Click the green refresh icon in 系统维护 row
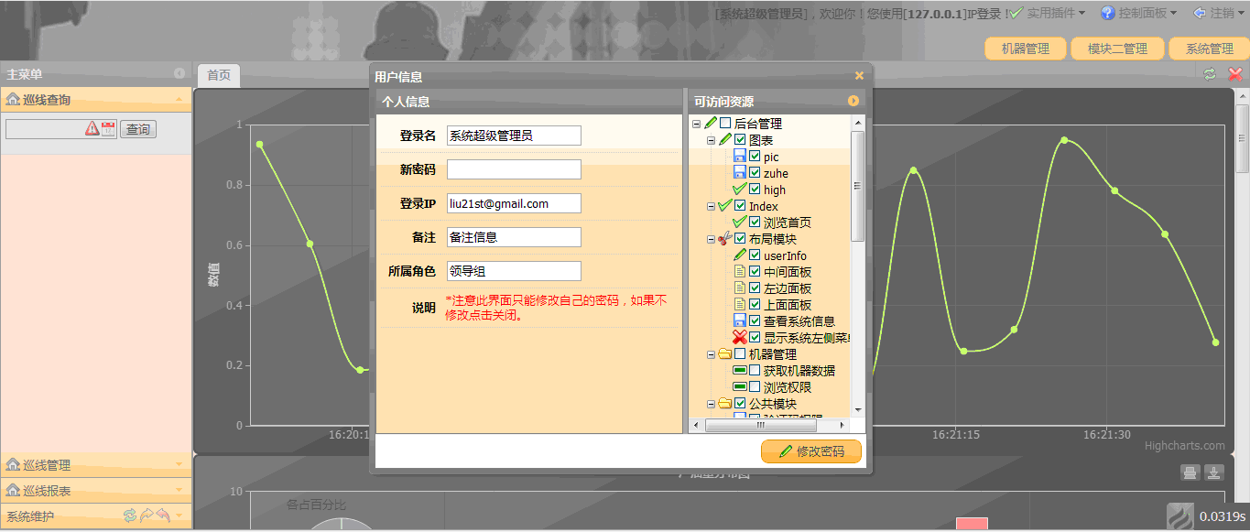Viewport: 1250px width, 532px height. (128, 515)
